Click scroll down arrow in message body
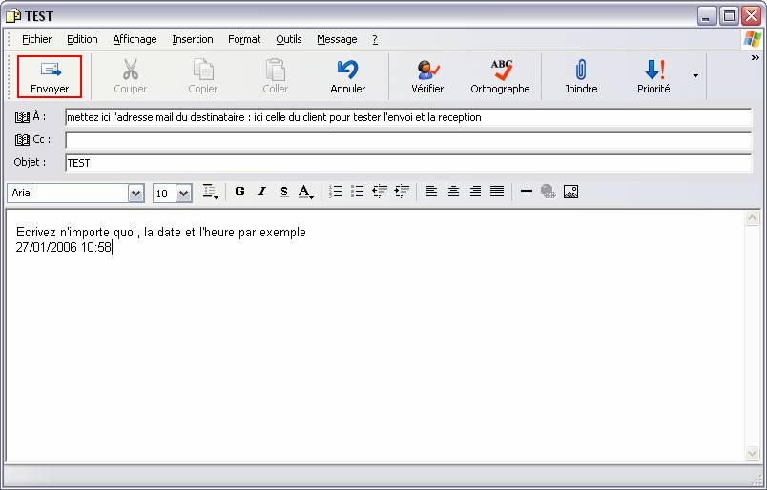The width and height of the screenshot is (767, 490). click(x=753, y=454)
